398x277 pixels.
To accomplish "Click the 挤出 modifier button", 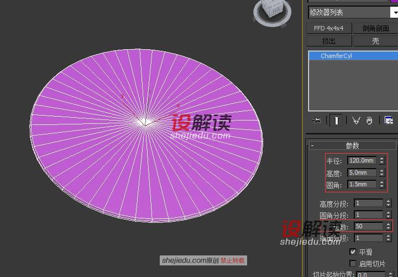I will 329,41.
